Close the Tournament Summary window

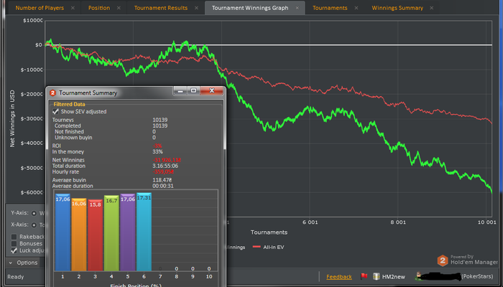point(212,91)
